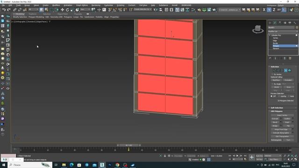299x168 pixels.
Task: Constrain to the Y axis
Action: pos(269,10)
